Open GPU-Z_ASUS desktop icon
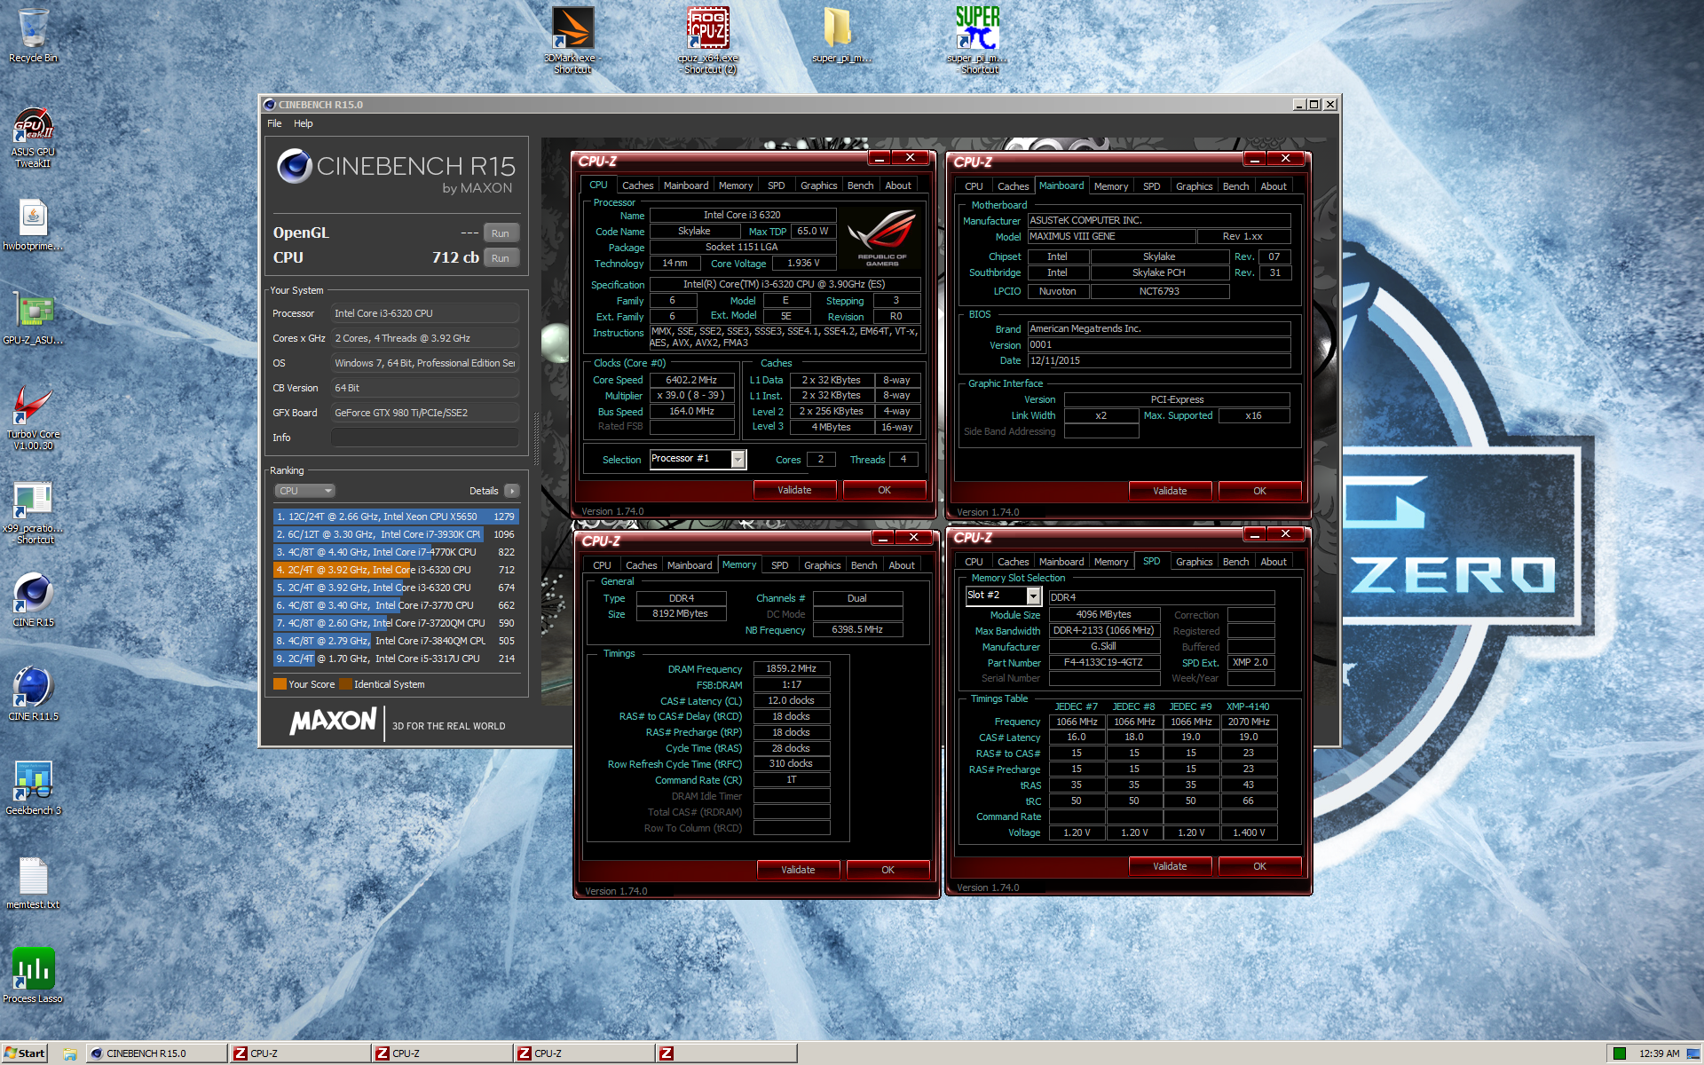The width and height of the screenshot is (1704, 1065). [33, 319]
